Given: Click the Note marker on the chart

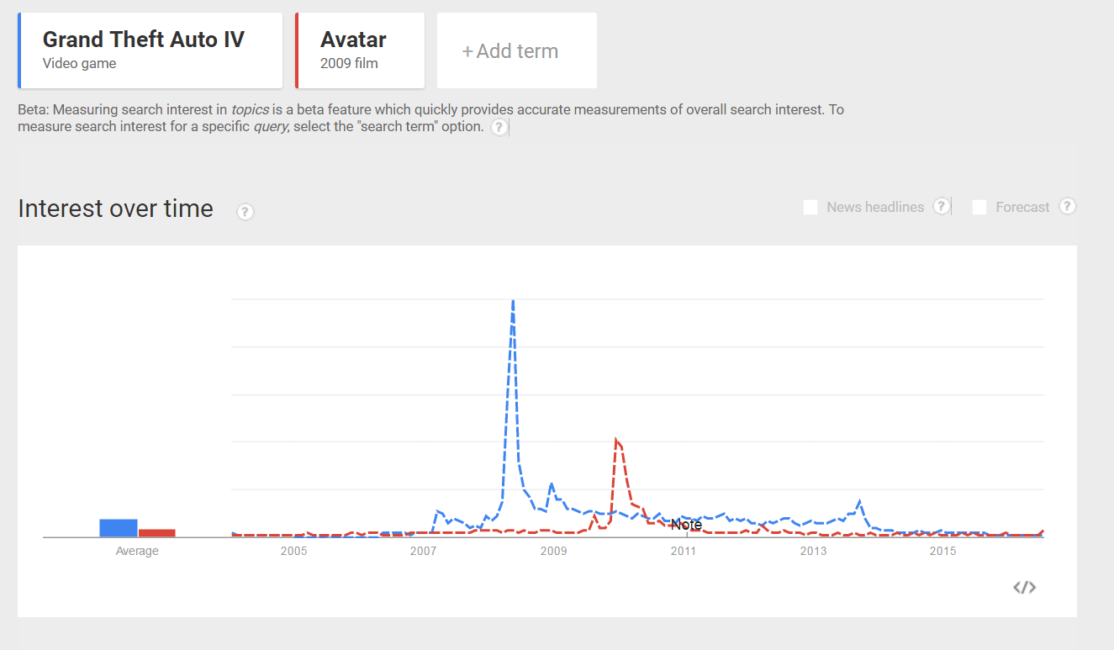Looking at the screenshot, I should pyautogui.click(x=686, y=525).
